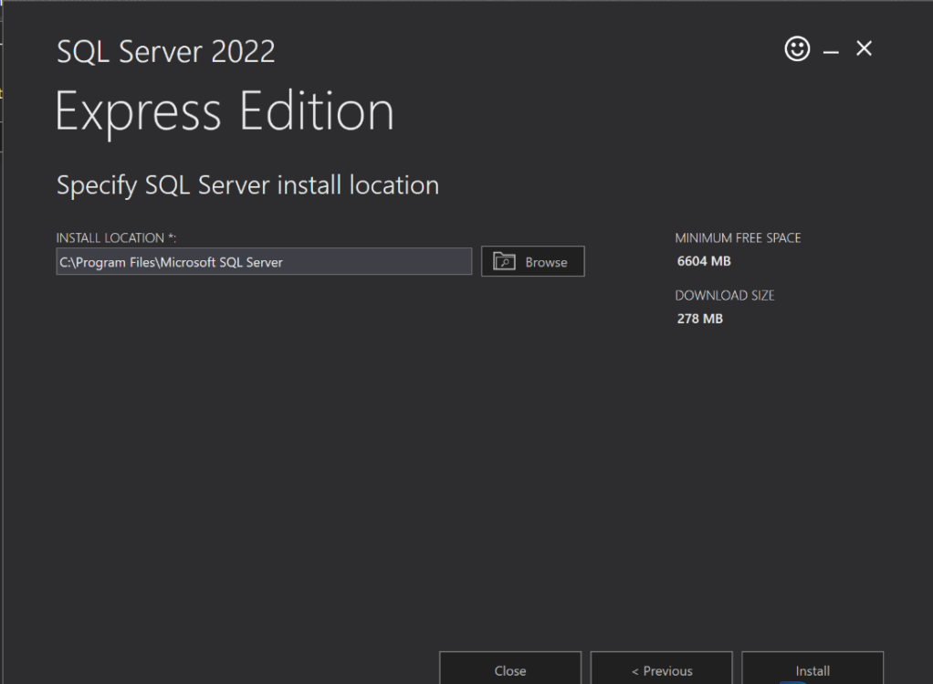Go back using the < Previous button
Image resolution: width=933 pixels, height=684 pixels.
tap(662, 670)
